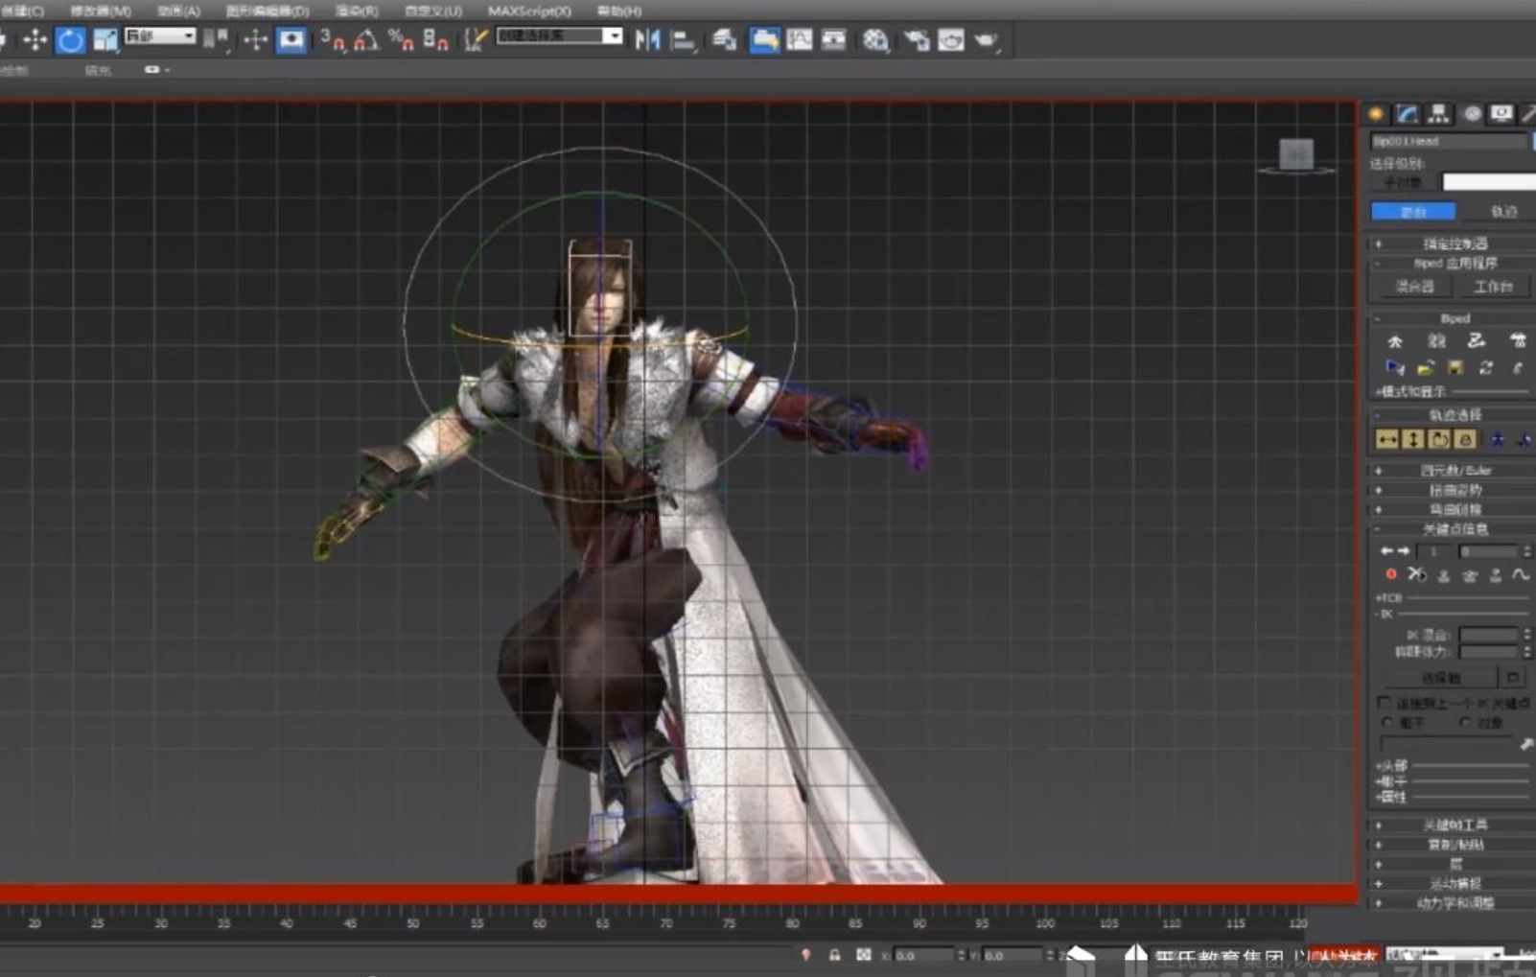
Task: Check the join to previous IK key checkbox
Action: [x=1384, y=703]
